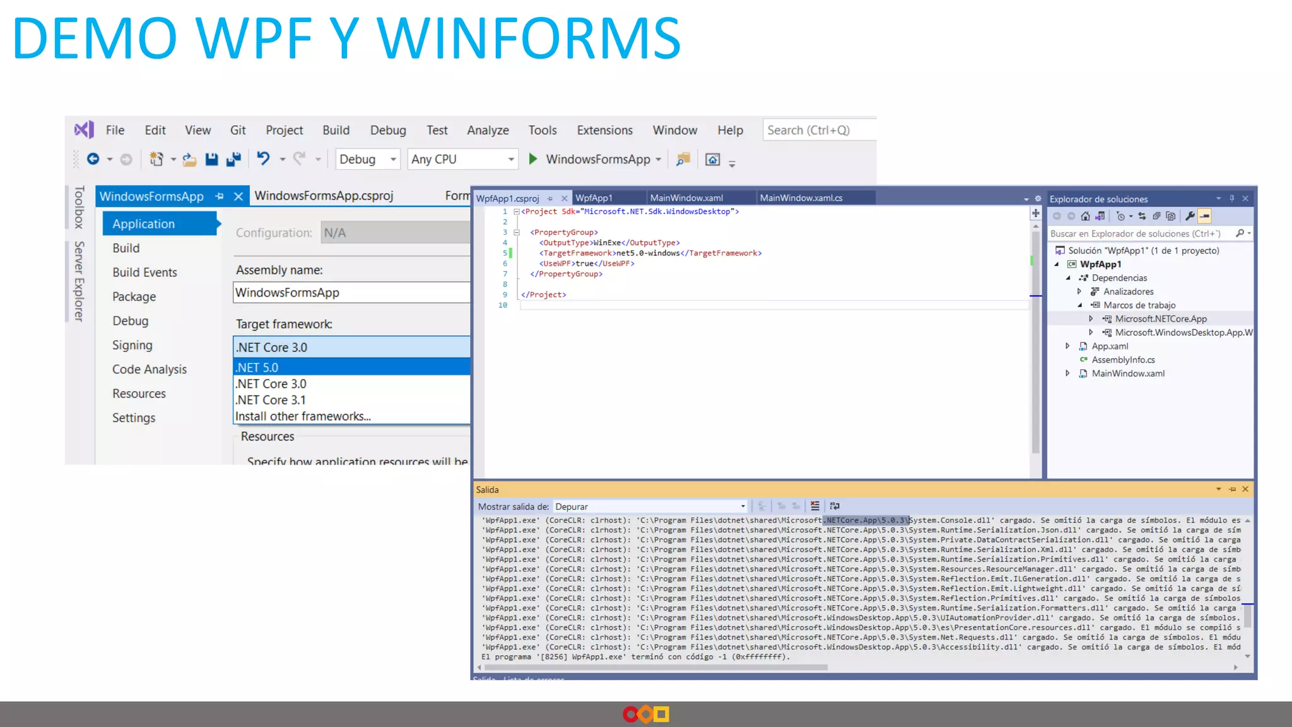Screen dimensions: 1292x727
Task: Pin the WpfApp1.csproj tab
Action: tap(550, 199)
